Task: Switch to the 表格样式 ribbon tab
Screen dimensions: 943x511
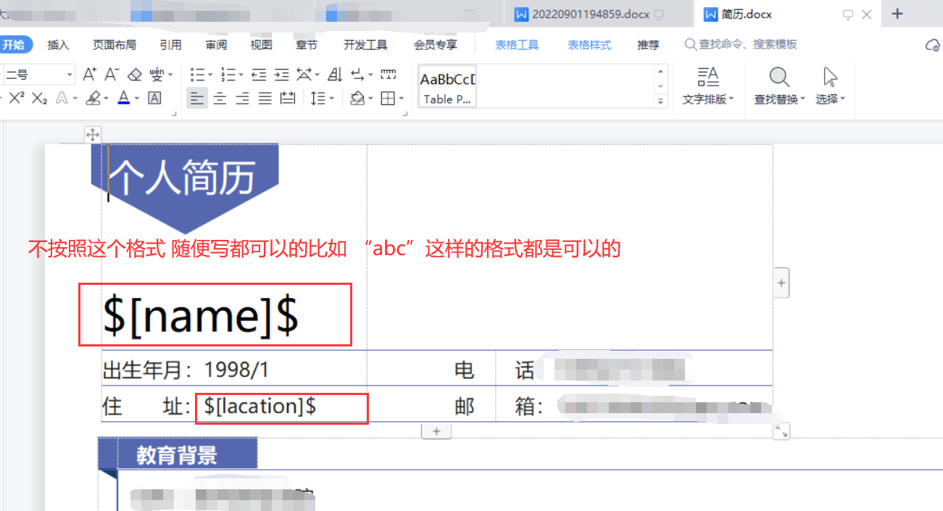Action: point(589,45)
